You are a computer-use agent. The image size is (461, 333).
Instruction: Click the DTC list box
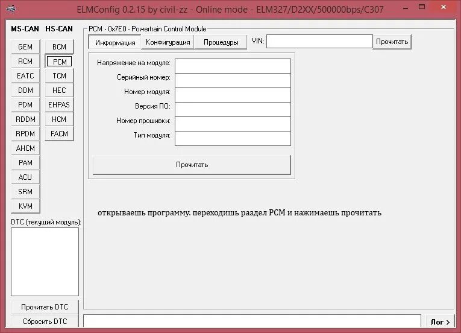click(x=45, y=262)
